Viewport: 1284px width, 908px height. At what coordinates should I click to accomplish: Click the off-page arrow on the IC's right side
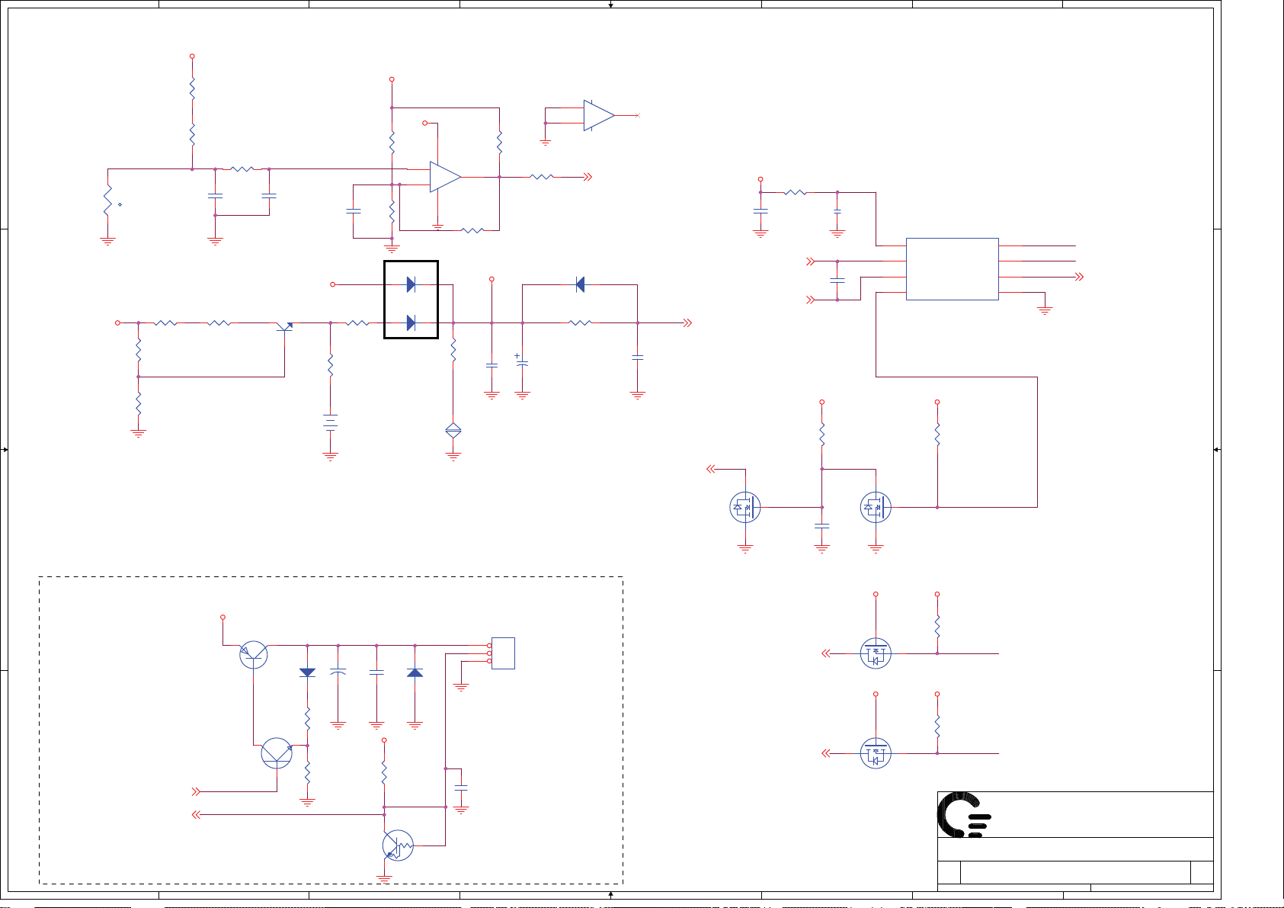pyautogui.click(x=1079, y=277)
